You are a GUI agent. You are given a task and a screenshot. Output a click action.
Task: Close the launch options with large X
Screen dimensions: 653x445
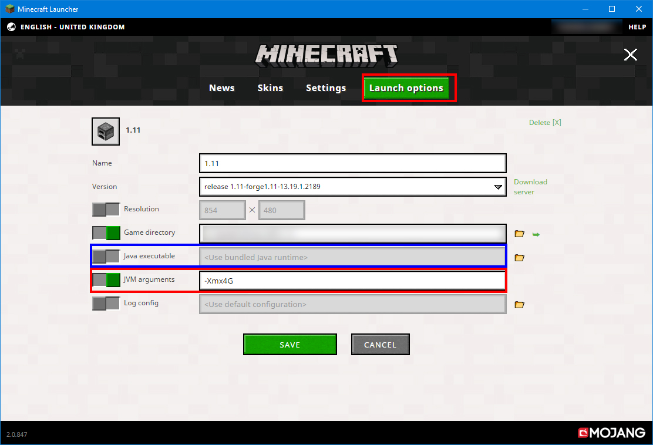pos(631,55)
